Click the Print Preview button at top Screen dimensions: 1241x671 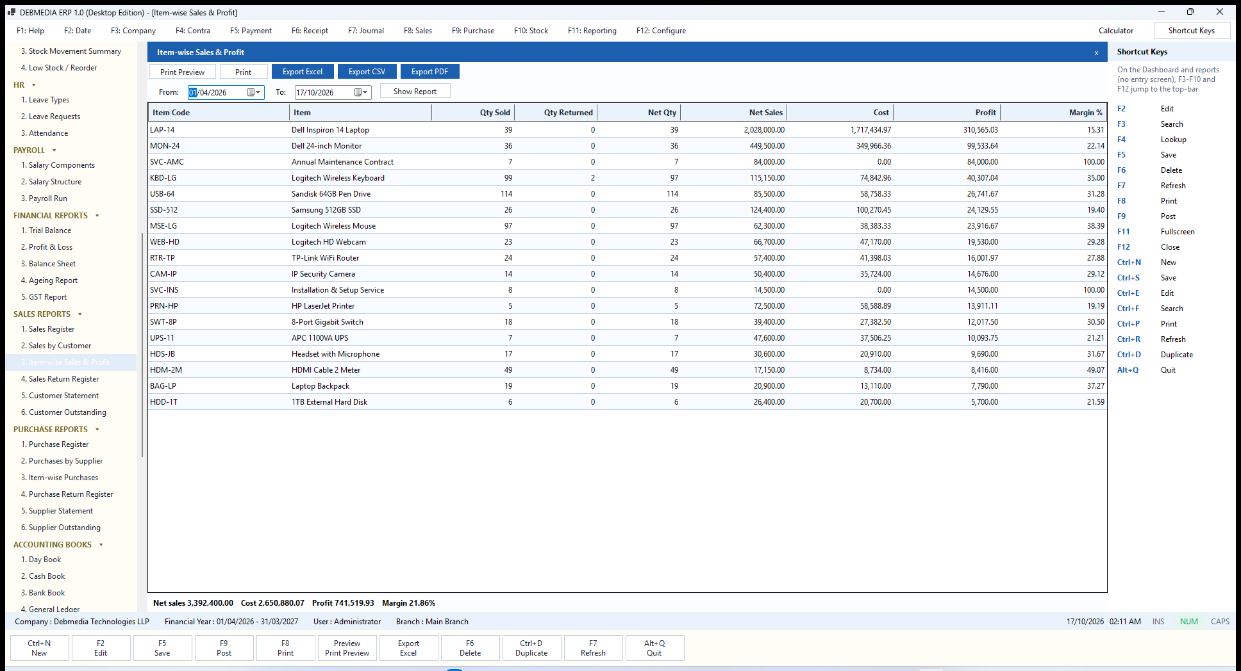(x=182, y=72)
